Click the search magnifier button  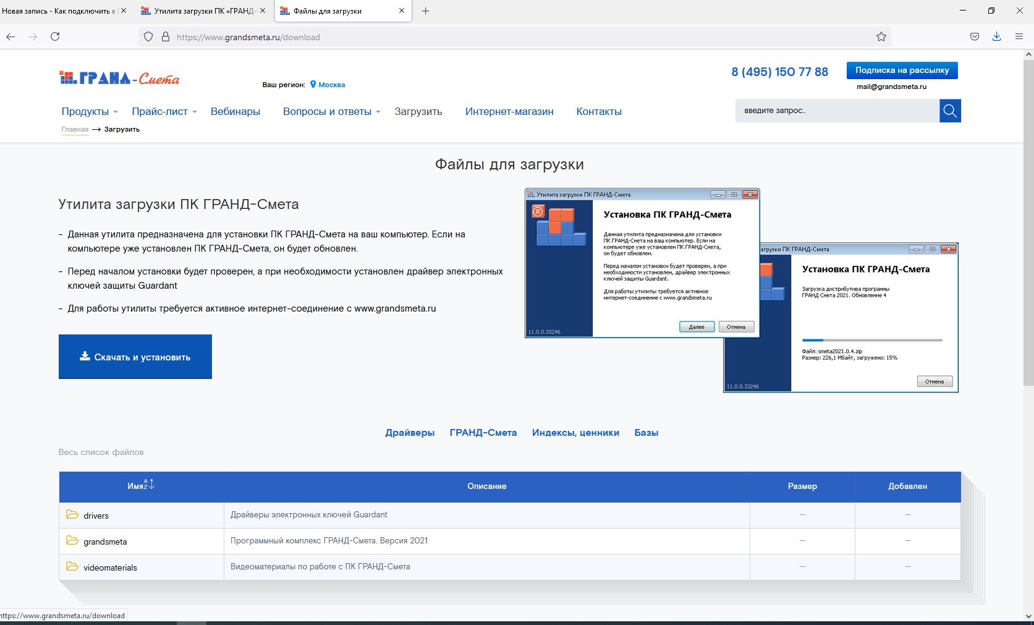click(950, 111)
